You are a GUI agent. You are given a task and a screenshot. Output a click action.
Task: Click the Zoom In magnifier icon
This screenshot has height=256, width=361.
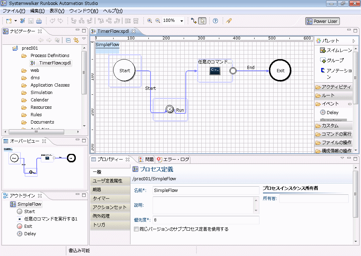coord(149,21)
